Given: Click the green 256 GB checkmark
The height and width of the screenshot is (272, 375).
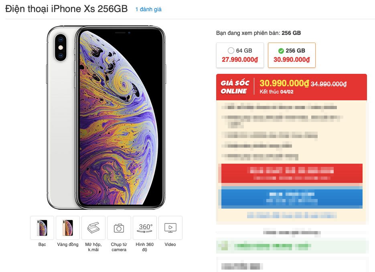Looking at the screenshot, I should pyautogui.click(x=281, y=51).
